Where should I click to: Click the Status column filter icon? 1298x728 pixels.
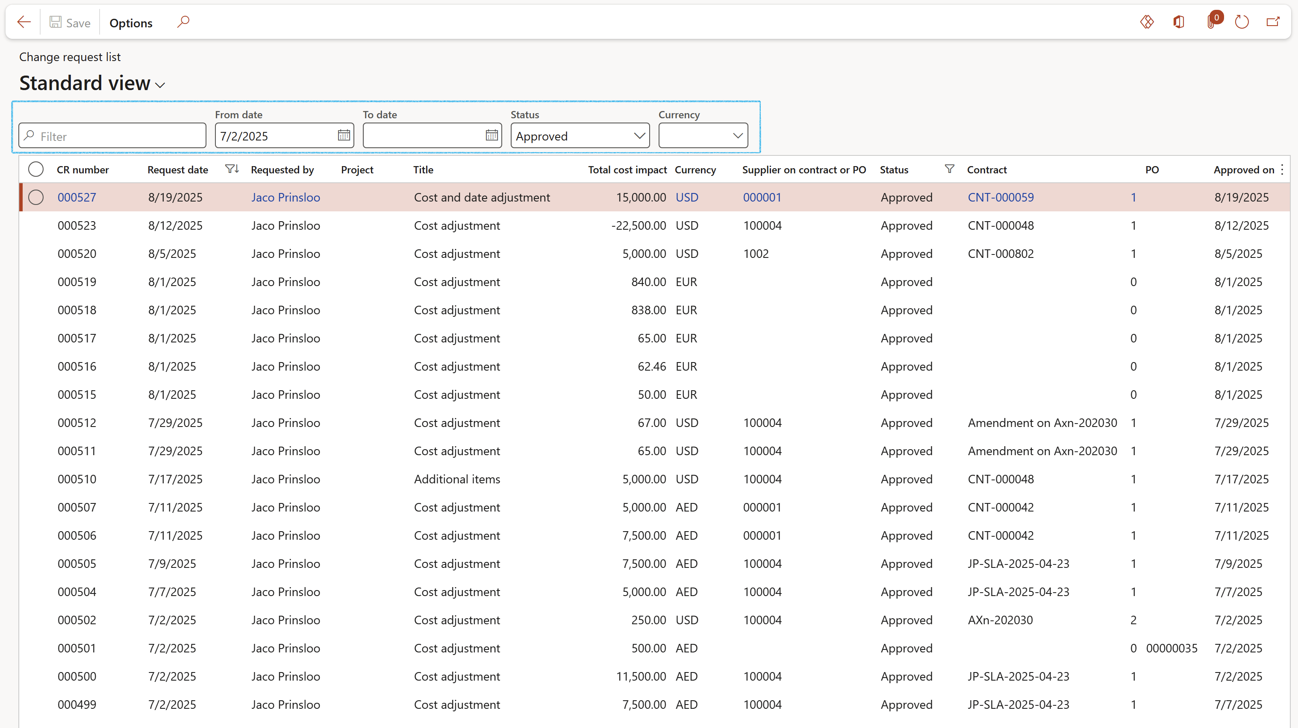949,169
